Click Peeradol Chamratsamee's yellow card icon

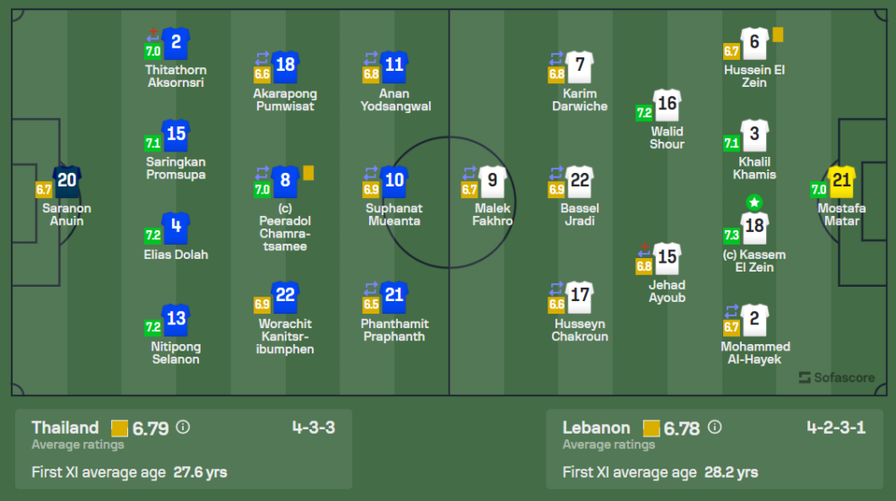[307, 171]
